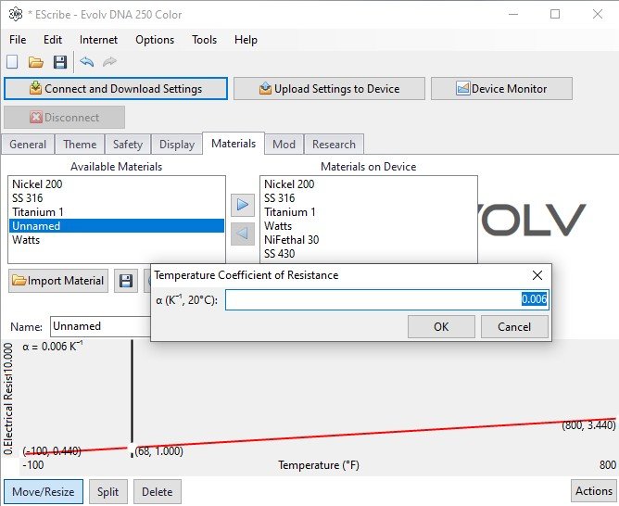
Task: Click the (-100, 0.440) graph point label
Action: [x=52, y=451]
